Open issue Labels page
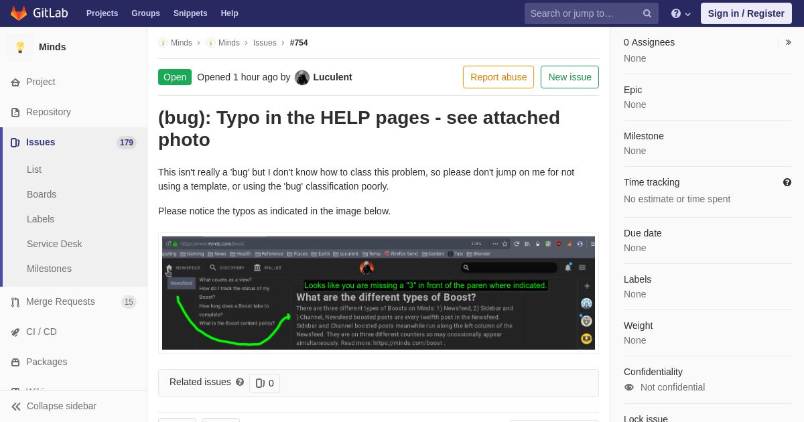Image resolution: width=804 pixels, height=422 pixels. point(40,219)
